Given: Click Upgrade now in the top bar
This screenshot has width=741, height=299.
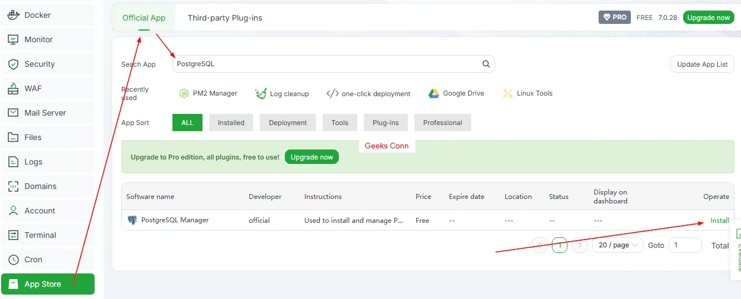Looking at the screenshot, I should click(x=708, y=17).
